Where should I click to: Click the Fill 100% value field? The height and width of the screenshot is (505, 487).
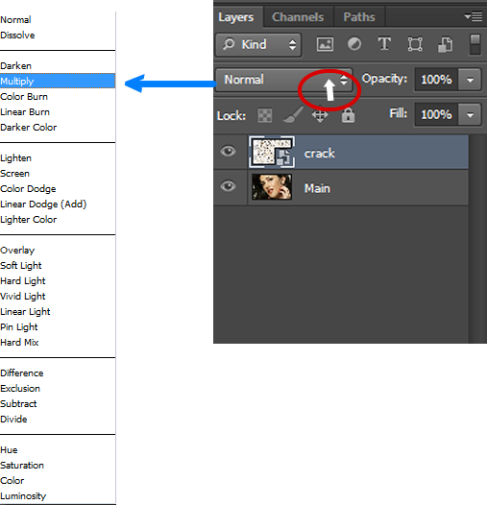436,114
